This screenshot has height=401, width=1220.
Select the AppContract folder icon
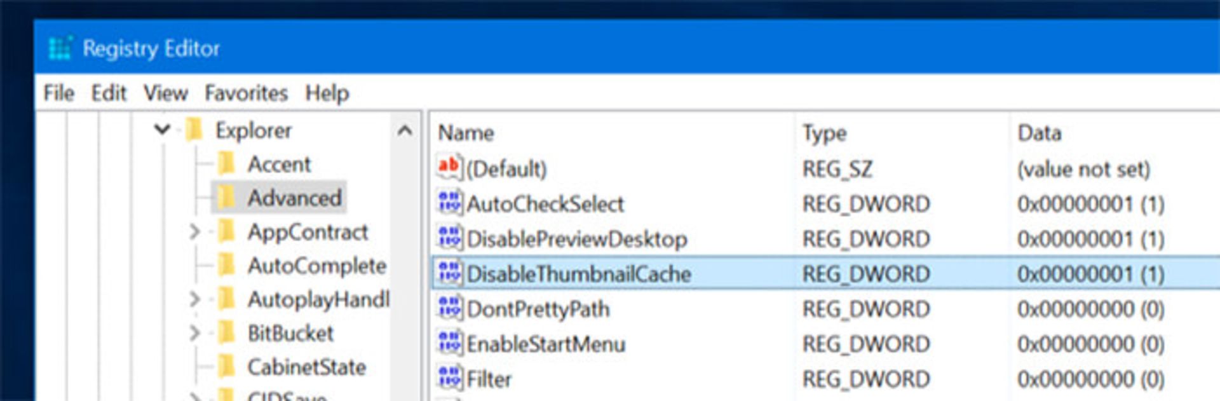(x=226, y=232)
